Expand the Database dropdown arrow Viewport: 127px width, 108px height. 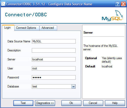pyautogui.click(x=73, y=86)
